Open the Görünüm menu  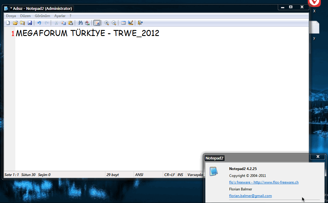(42, 16)
